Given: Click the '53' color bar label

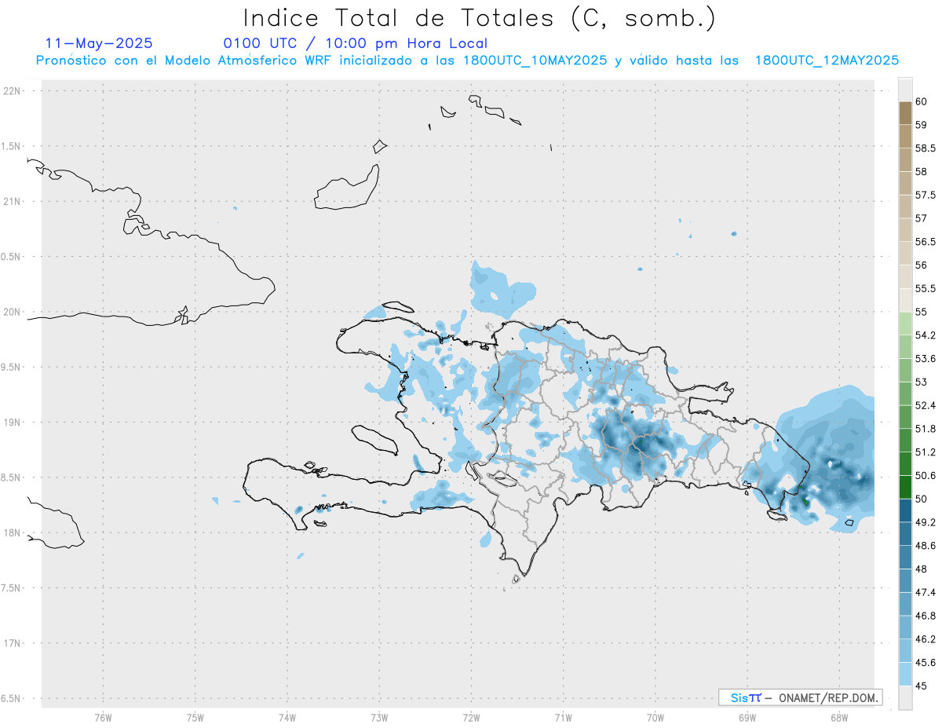Looking at the screenshot, I should pos(922,382).
